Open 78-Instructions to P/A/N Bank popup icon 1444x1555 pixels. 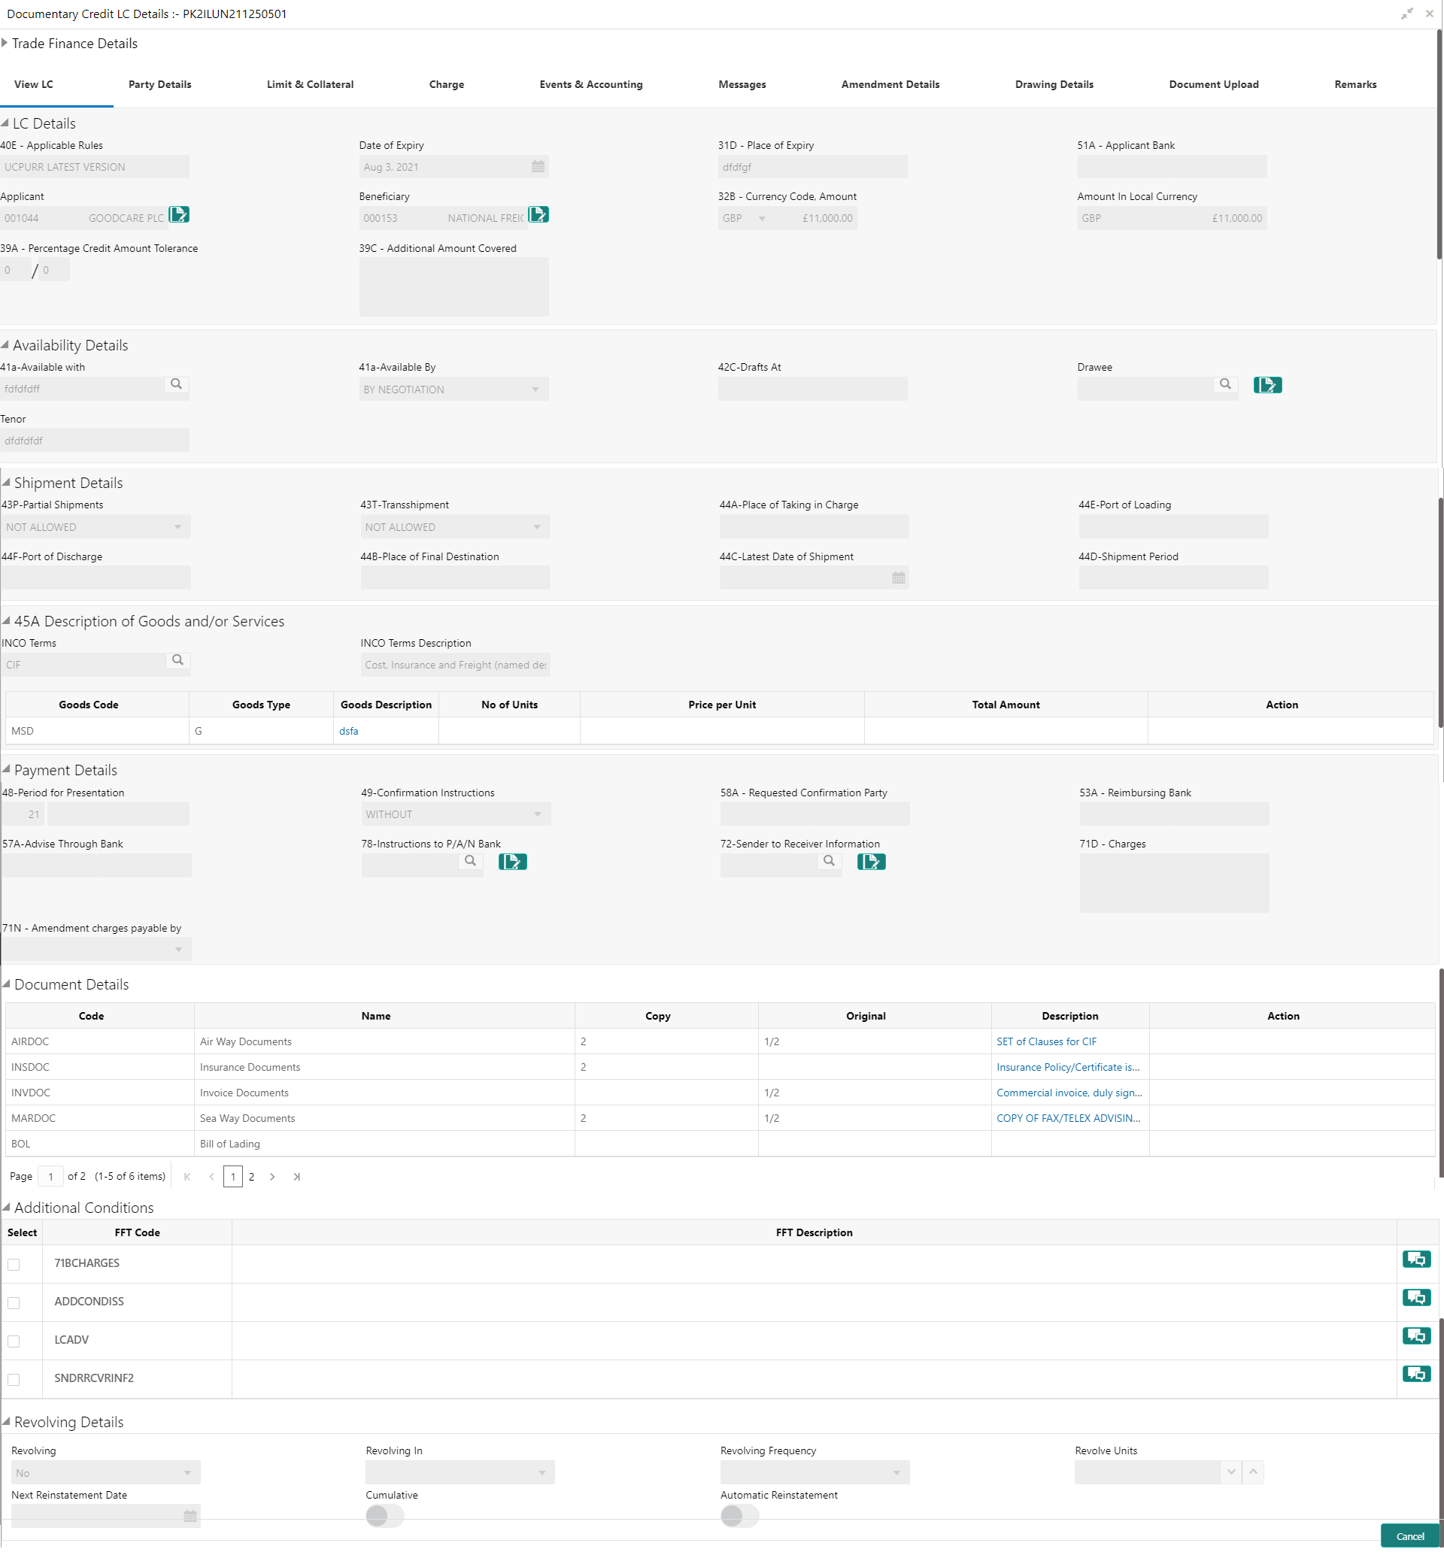pos(513,861)
